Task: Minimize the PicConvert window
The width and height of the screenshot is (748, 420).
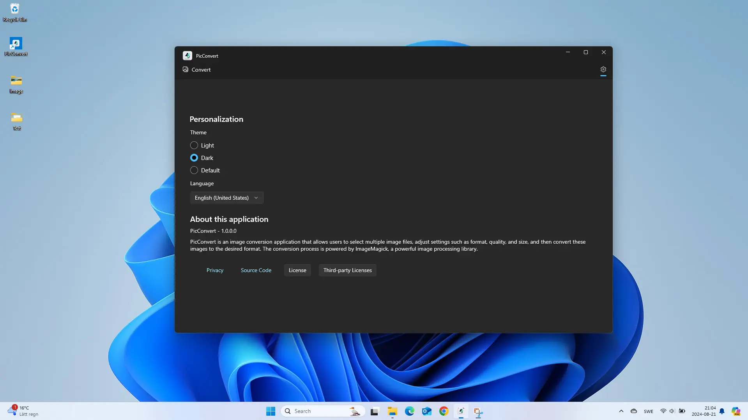Action: coord(568,52)
